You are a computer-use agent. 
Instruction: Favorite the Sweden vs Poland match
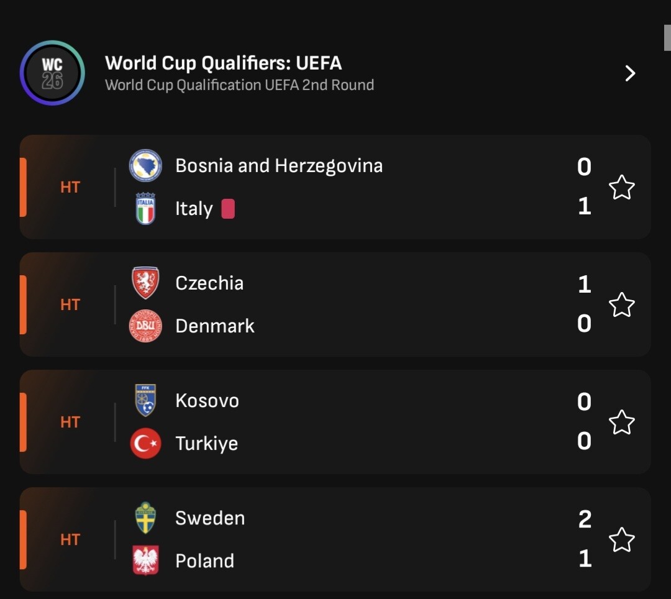pyautogui.click(x=621, y=539)
